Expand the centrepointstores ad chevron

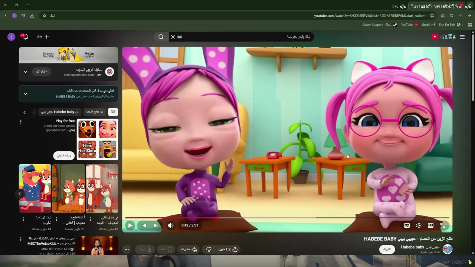point(25,72)
